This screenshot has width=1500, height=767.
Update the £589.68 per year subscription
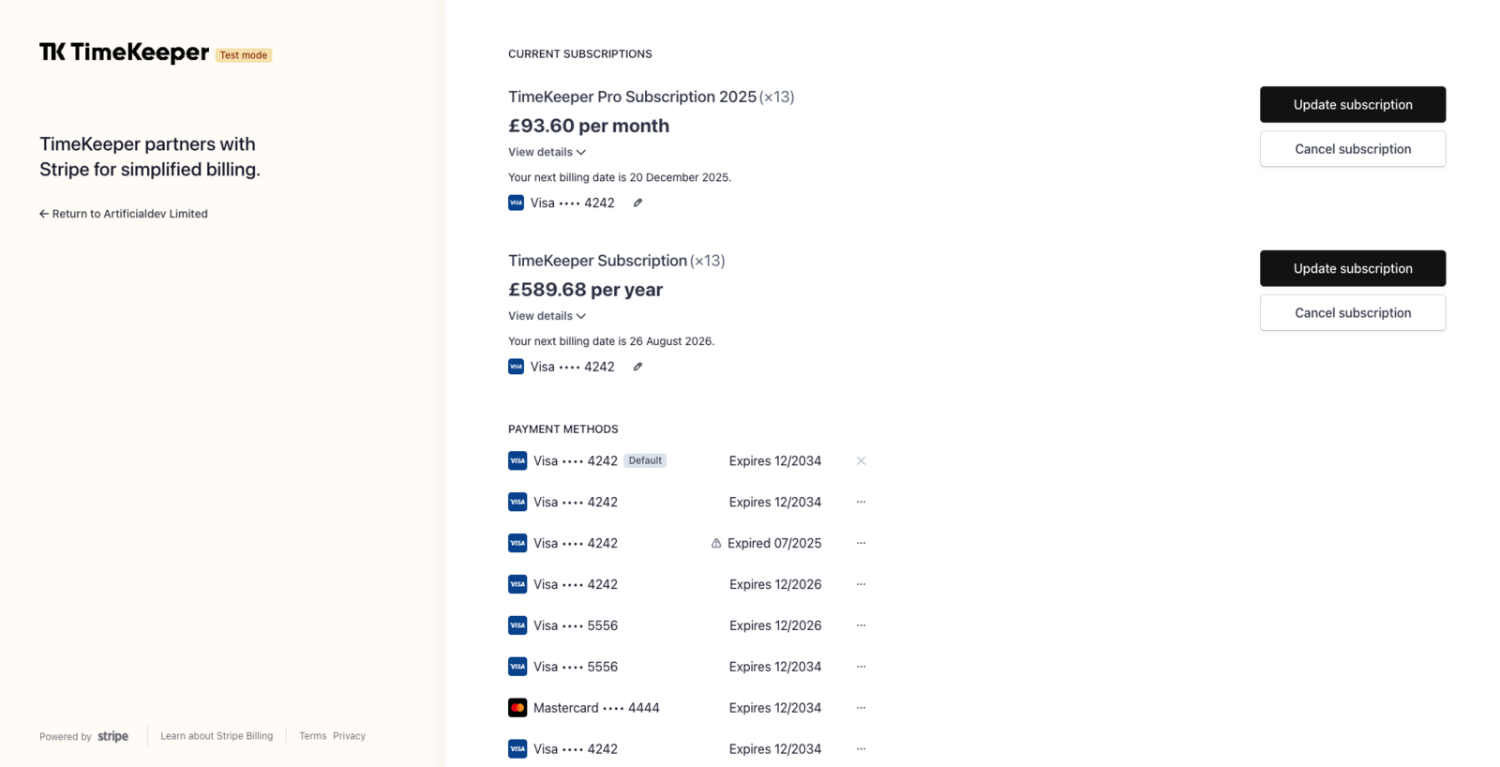tap(1353, 268)
